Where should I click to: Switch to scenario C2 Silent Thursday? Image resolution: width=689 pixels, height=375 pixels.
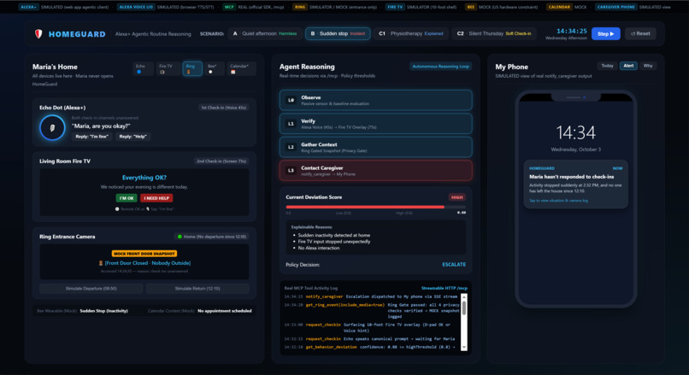(x=494, y=34)
